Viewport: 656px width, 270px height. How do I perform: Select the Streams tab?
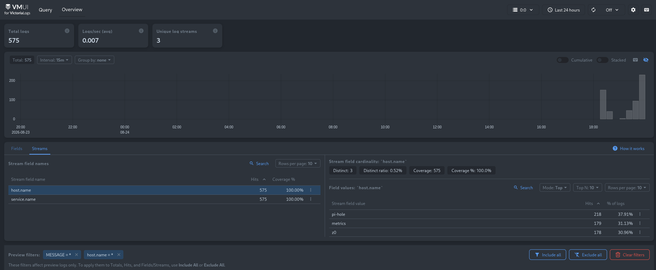(39, 148)
